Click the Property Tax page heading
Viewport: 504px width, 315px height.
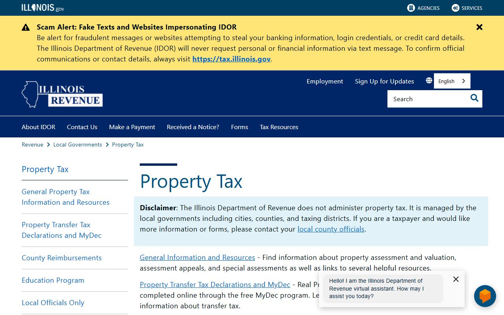click(191, 182)
